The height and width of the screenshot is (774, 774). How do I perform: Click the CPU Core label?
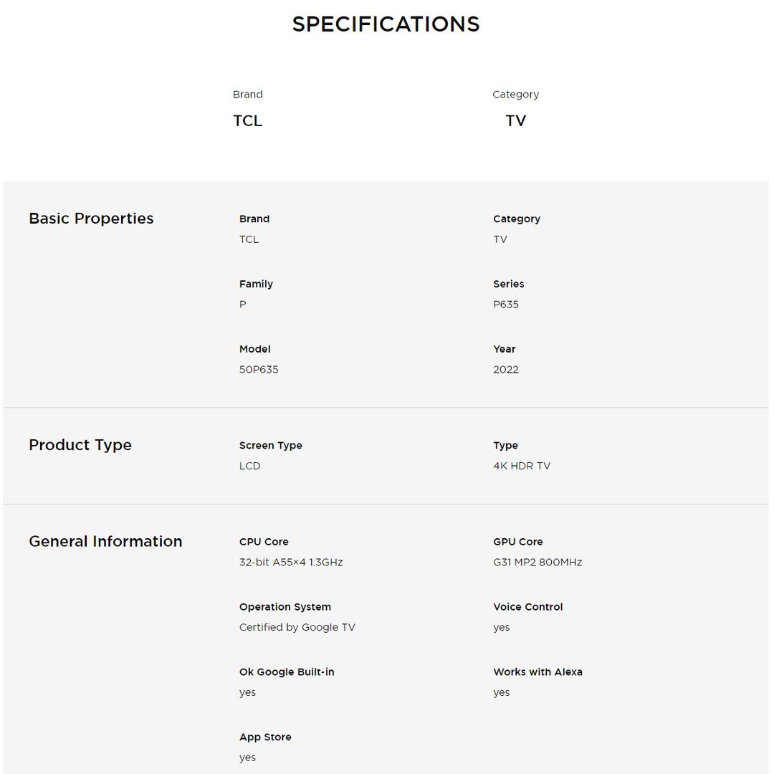click(264, 542)
